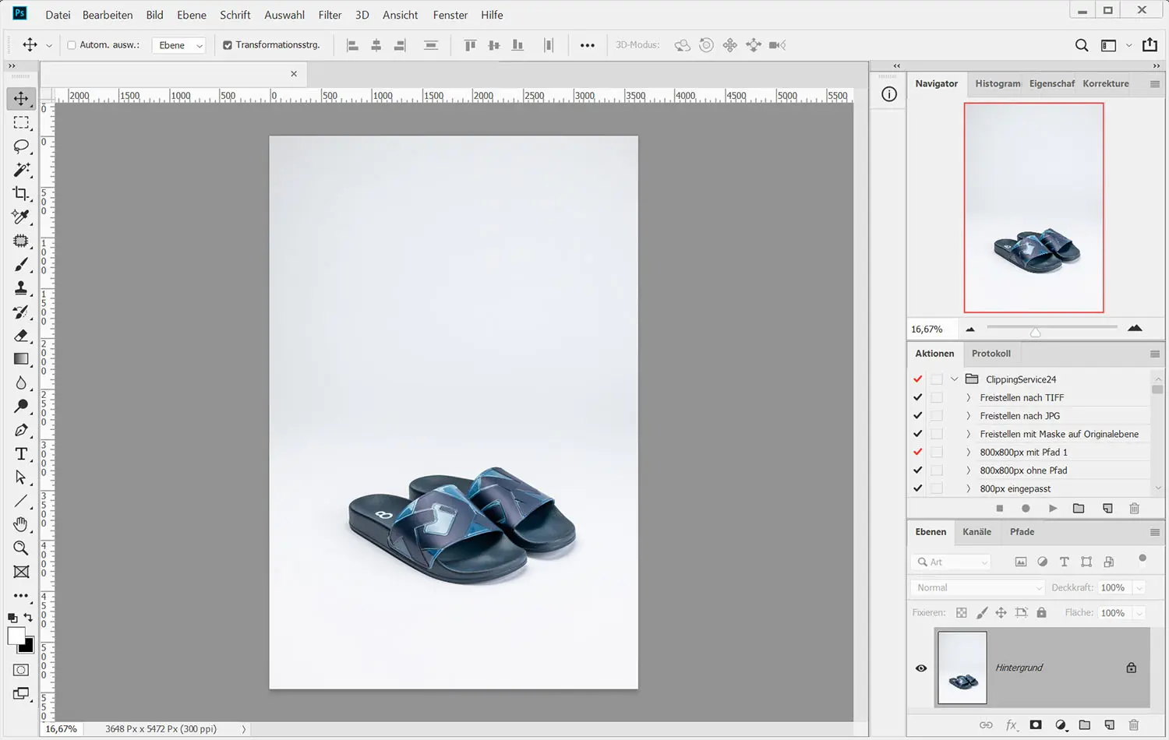Switch to the Protokoll tab
The width and height of the screenshot is (1169, 740).
991,354
